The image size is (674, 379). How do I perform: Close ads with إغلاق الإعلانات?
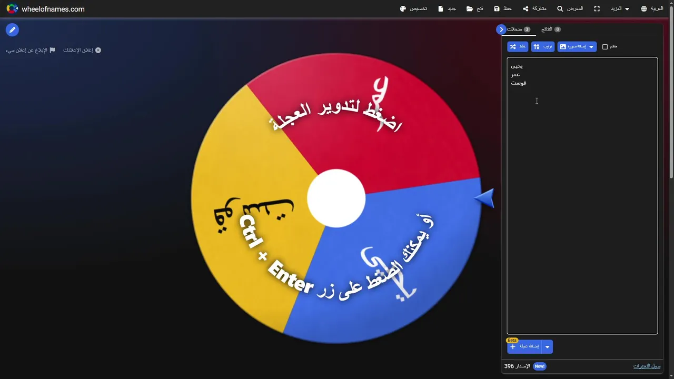tap(82, 50)
